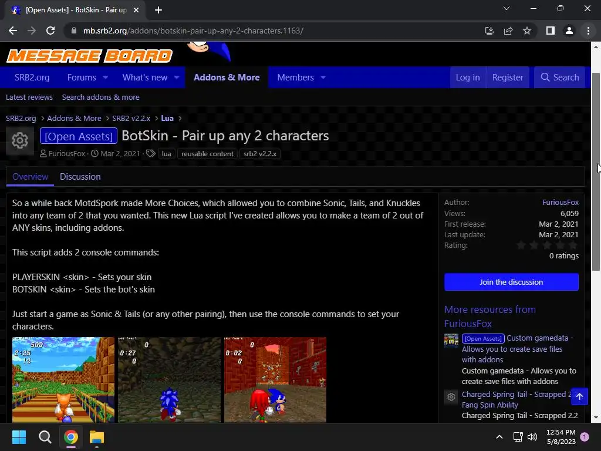Open the Members nav item
This screenshot has height=451, width=601.
coord(296,78)
